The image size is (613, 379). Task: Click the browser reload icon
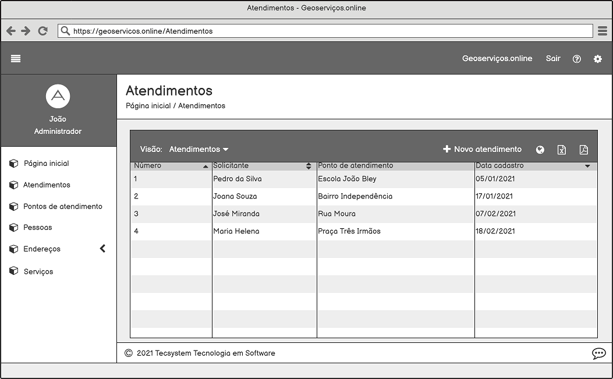(x=42, y=31)
